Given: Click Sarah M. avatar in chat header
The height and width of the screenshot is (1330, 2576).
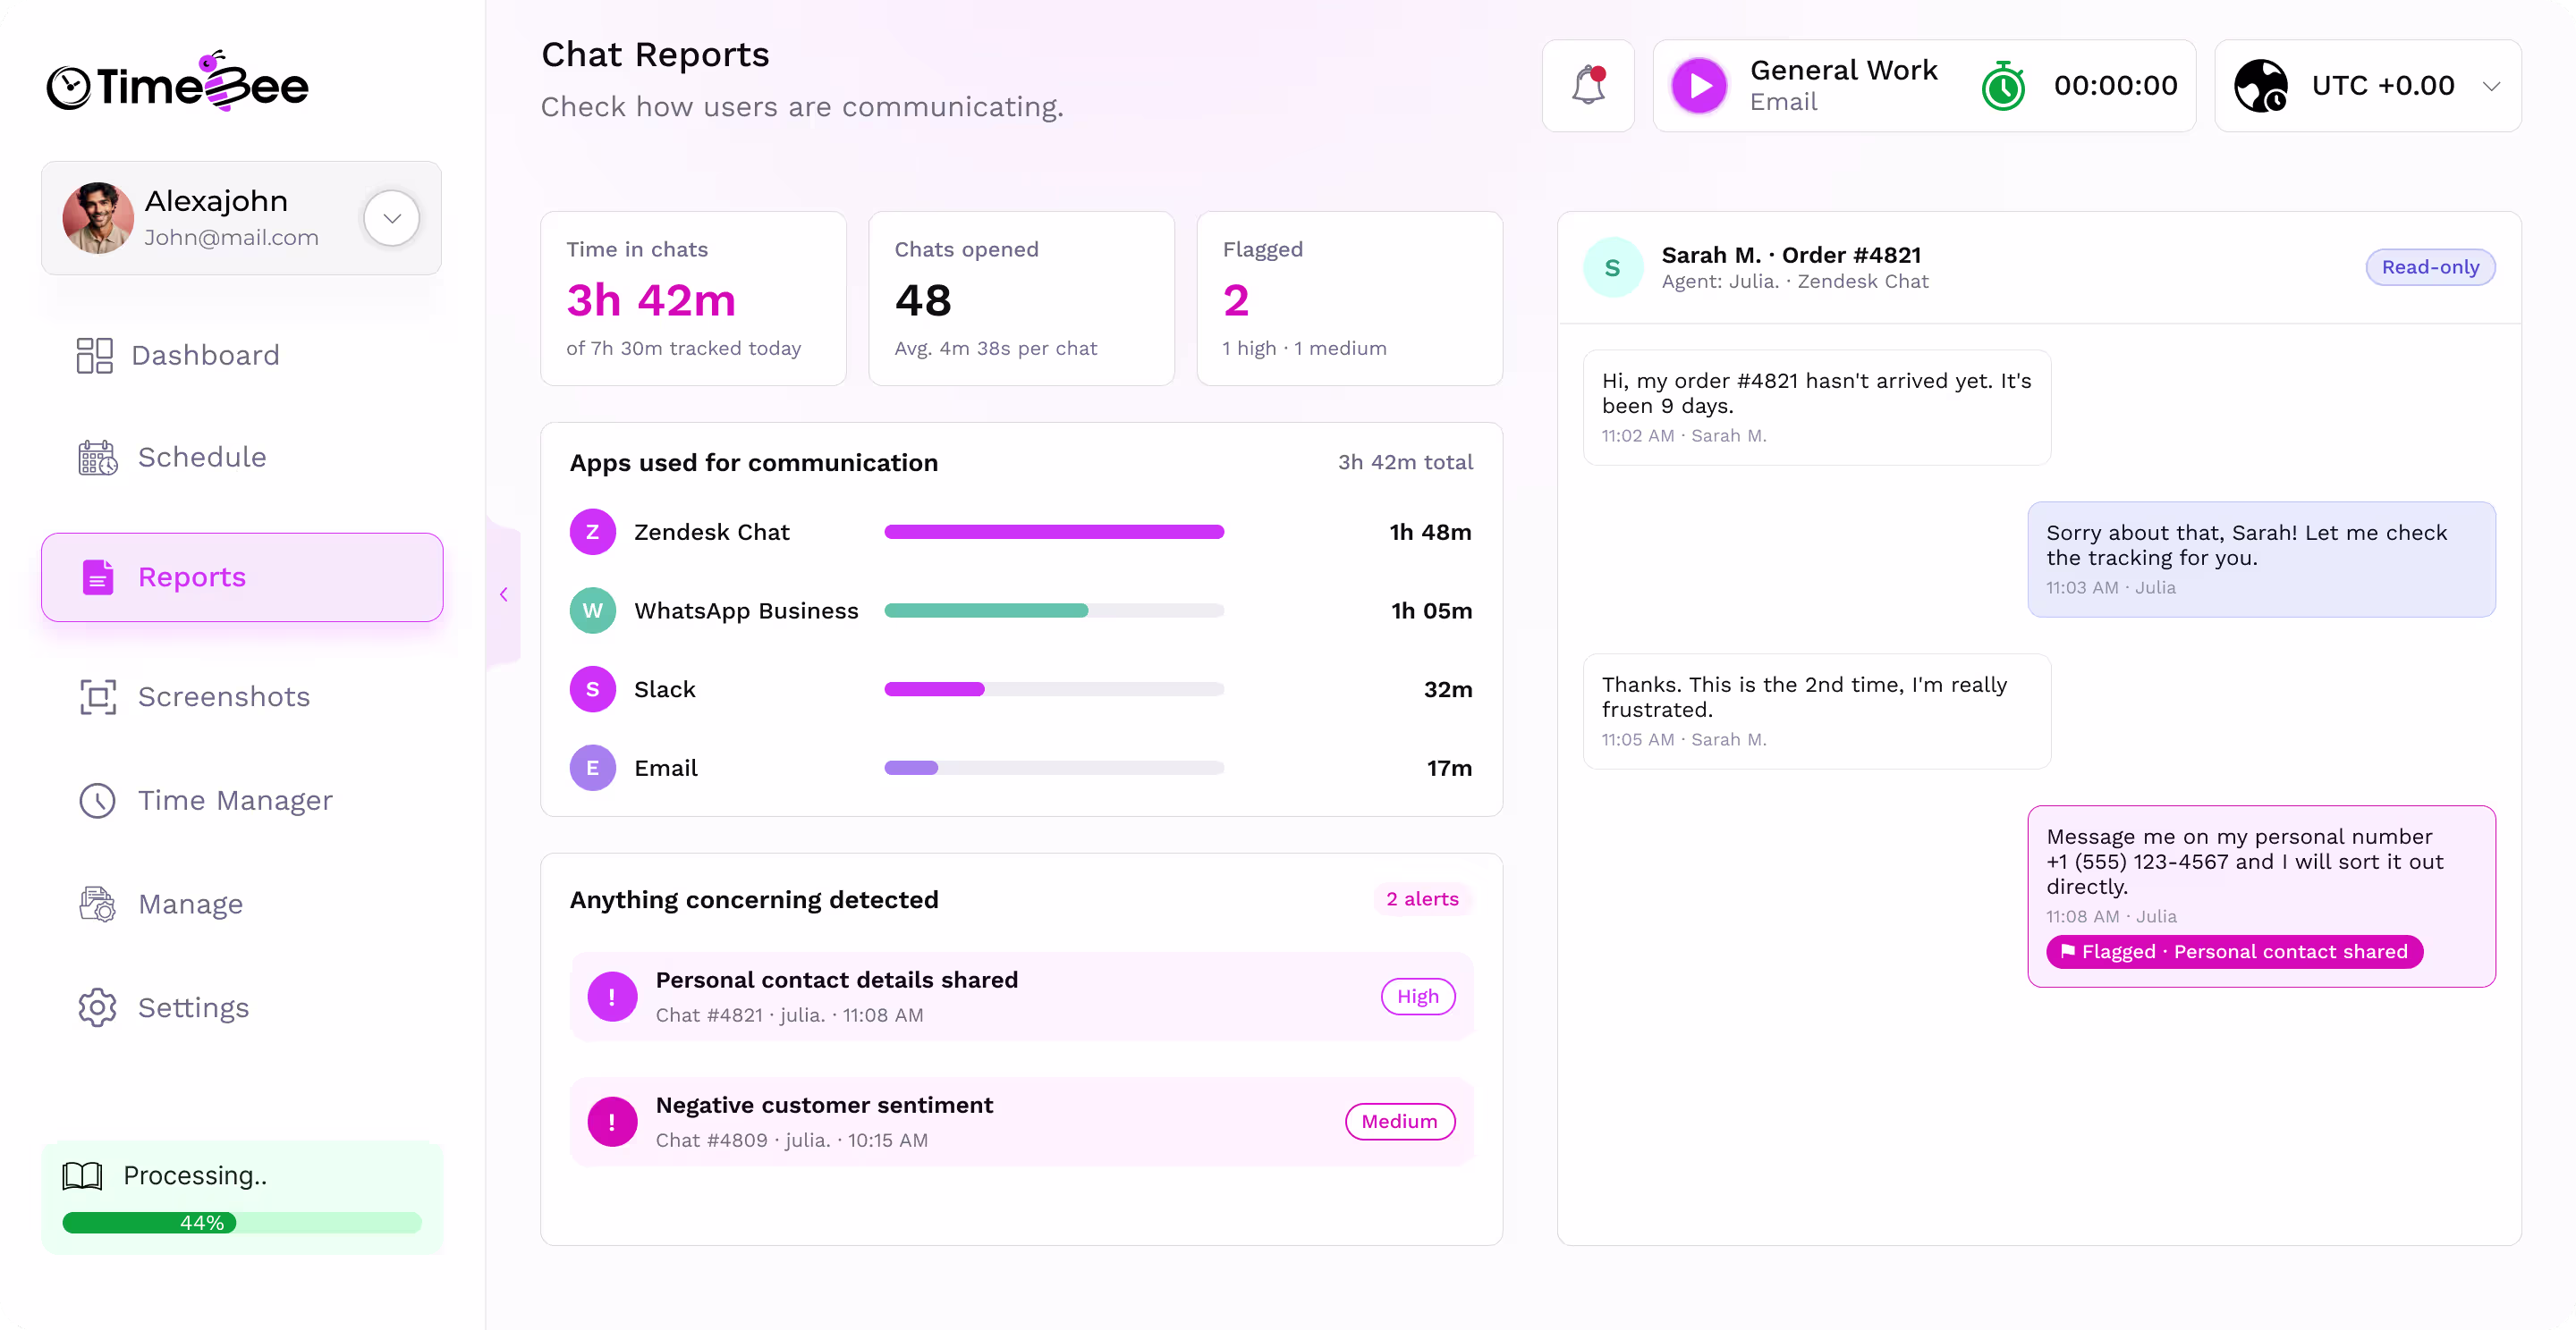Looking at the screenshot, I should pyautogui.click(x=1612, y=266).
